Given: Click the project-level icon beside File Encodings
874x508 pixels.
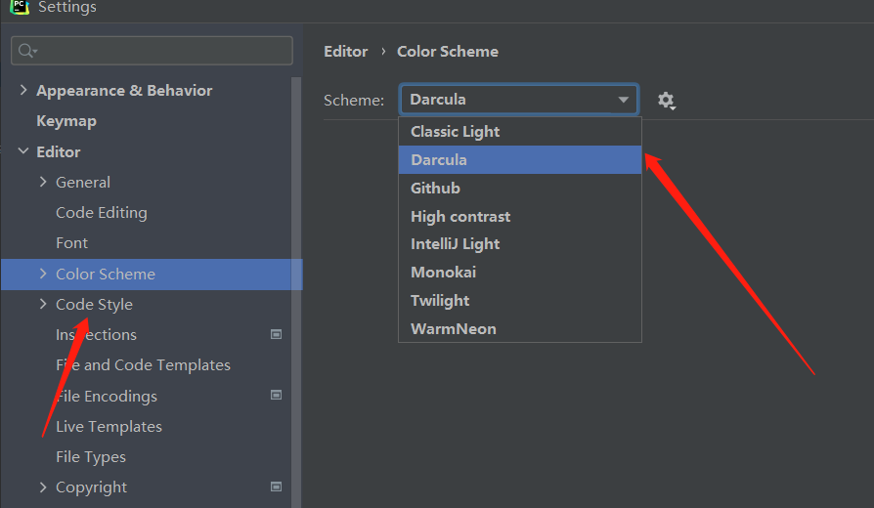Looking at the screenshot, I should [277, 396].
